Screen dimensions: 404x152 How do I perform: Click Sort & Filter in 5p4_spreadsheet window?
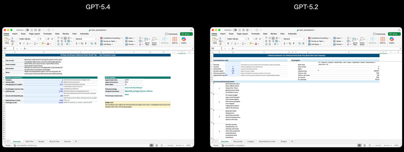pos(147,41)
